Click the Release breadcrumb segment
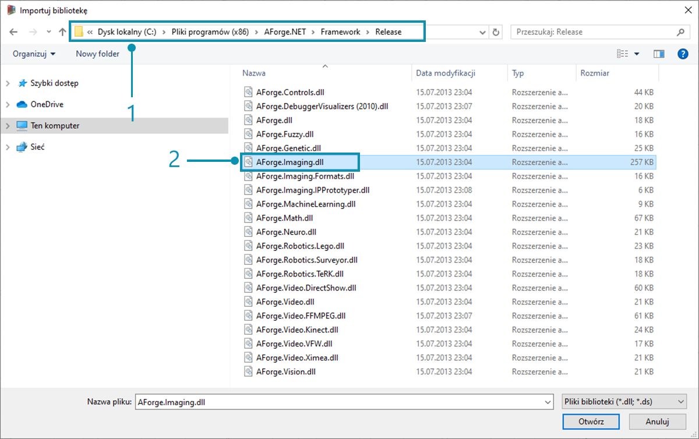 pos(389,32)
